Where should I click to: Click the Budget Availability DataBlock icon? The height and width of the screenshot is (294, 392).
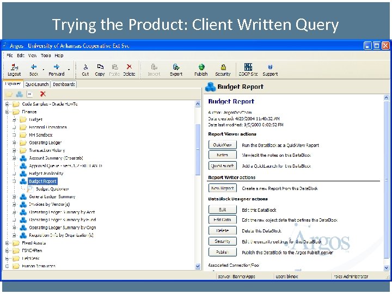[x=23, y=174]
